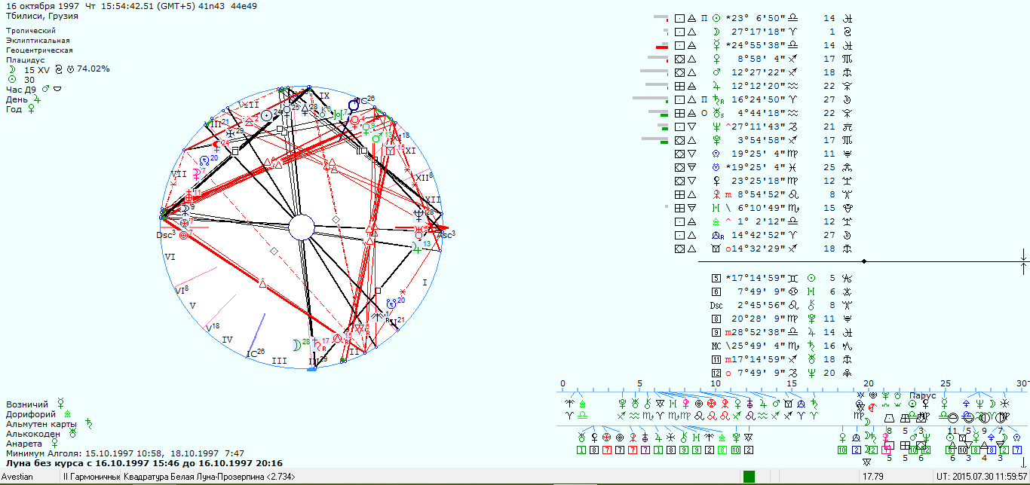Select the red strength bar beside the Mercury row
Screen dimensions: 1030x485
pyautogui.click(x=663, y=47)
